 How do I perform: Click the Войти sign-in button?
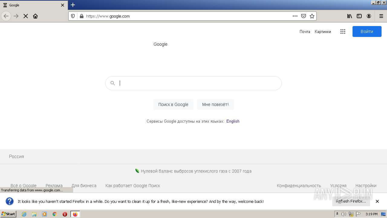(367, 31)
